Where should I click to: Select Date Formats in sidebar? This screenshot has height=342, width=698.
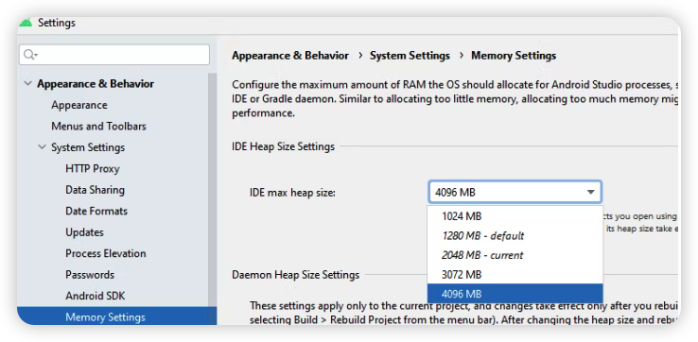96,211
